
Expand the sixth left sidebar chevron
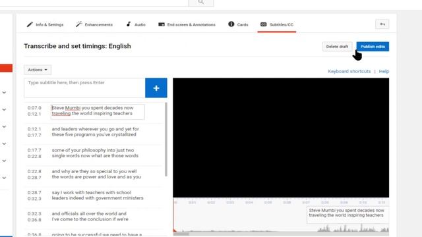[4, 178]
